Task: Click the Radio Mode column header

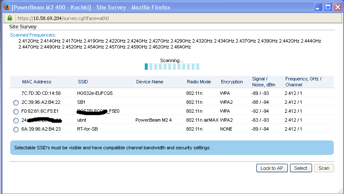Action: click(199, 82)
